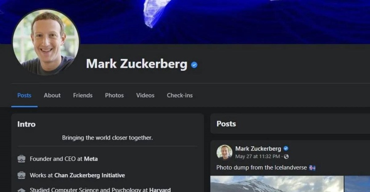Switch to the About tab
The height and width of the screenshot is (192, 370).
pyautogui.click(x=52, y=95)
